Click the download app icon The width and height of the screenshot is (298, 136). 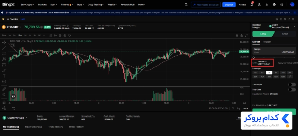pos(267,4)
